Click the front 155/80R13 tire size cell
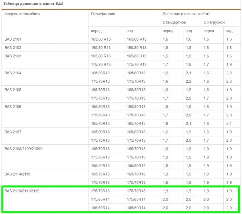Image resolution: width=242 pixels, height=214 pixels. click(101, 166)
